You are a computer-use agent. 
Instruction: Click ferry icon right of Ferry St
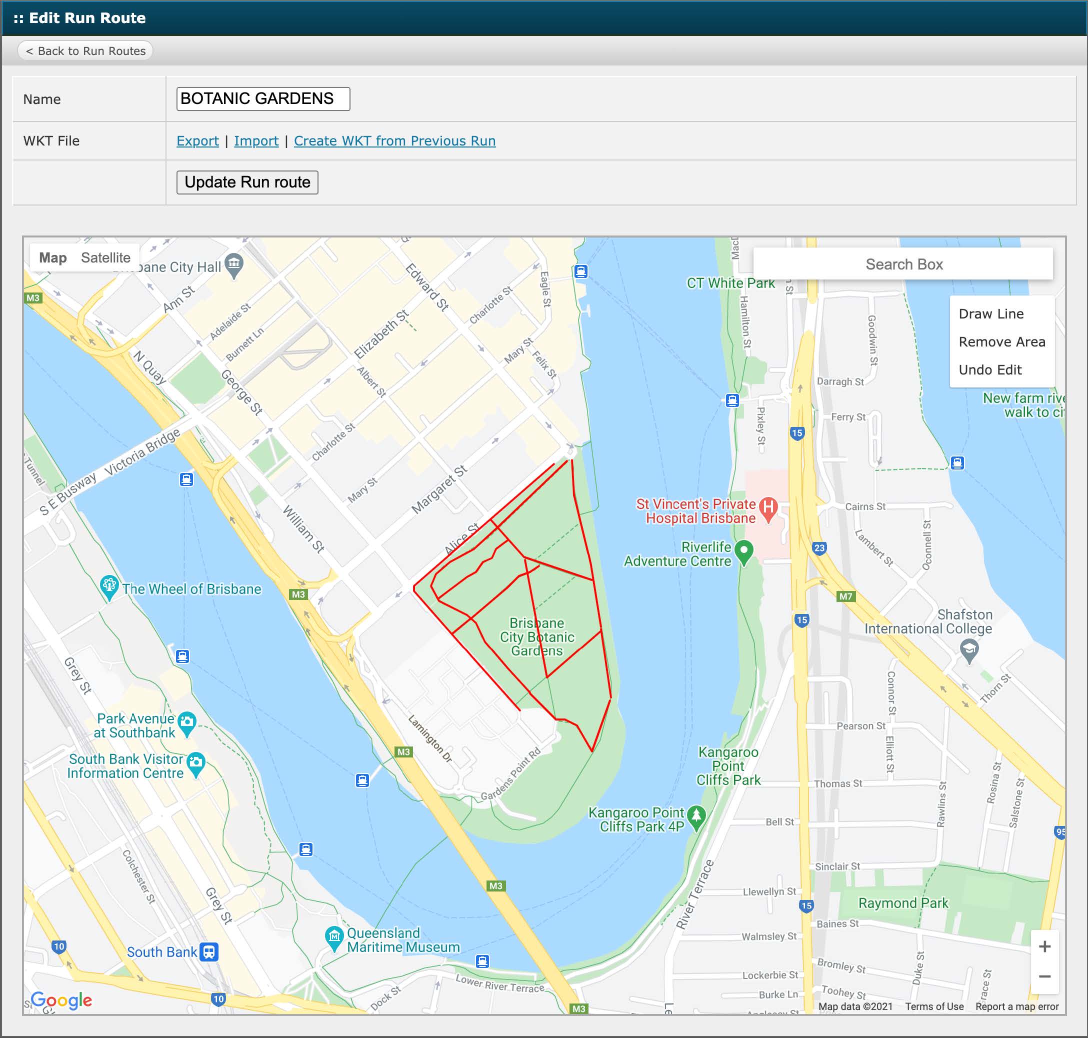[x=957, y=462]
